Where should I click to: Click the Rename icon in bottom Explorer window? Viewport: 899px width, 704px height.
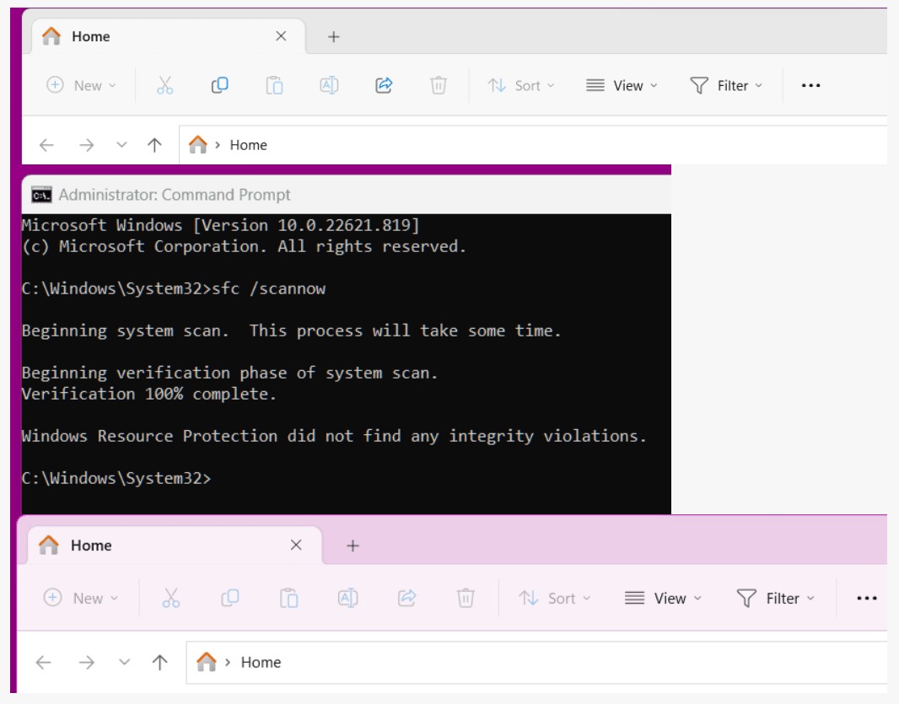[347, 598]
